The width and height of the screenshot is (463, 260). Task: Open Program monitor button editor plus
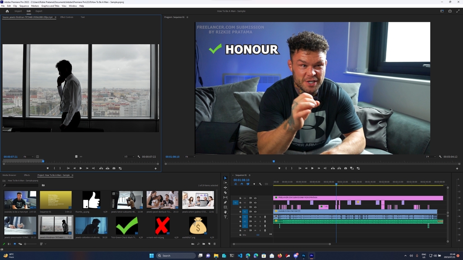point(457,169)
